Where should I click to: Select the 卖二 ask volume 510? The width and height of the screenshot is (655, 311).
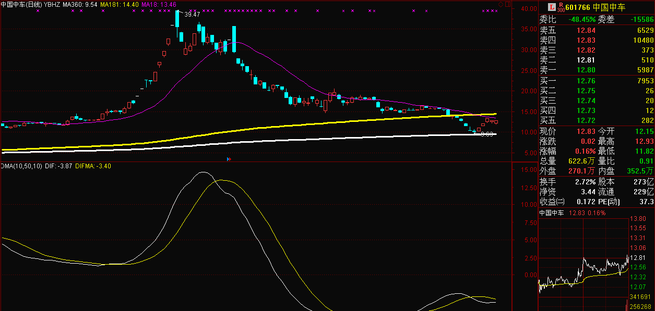coord(647,60)
